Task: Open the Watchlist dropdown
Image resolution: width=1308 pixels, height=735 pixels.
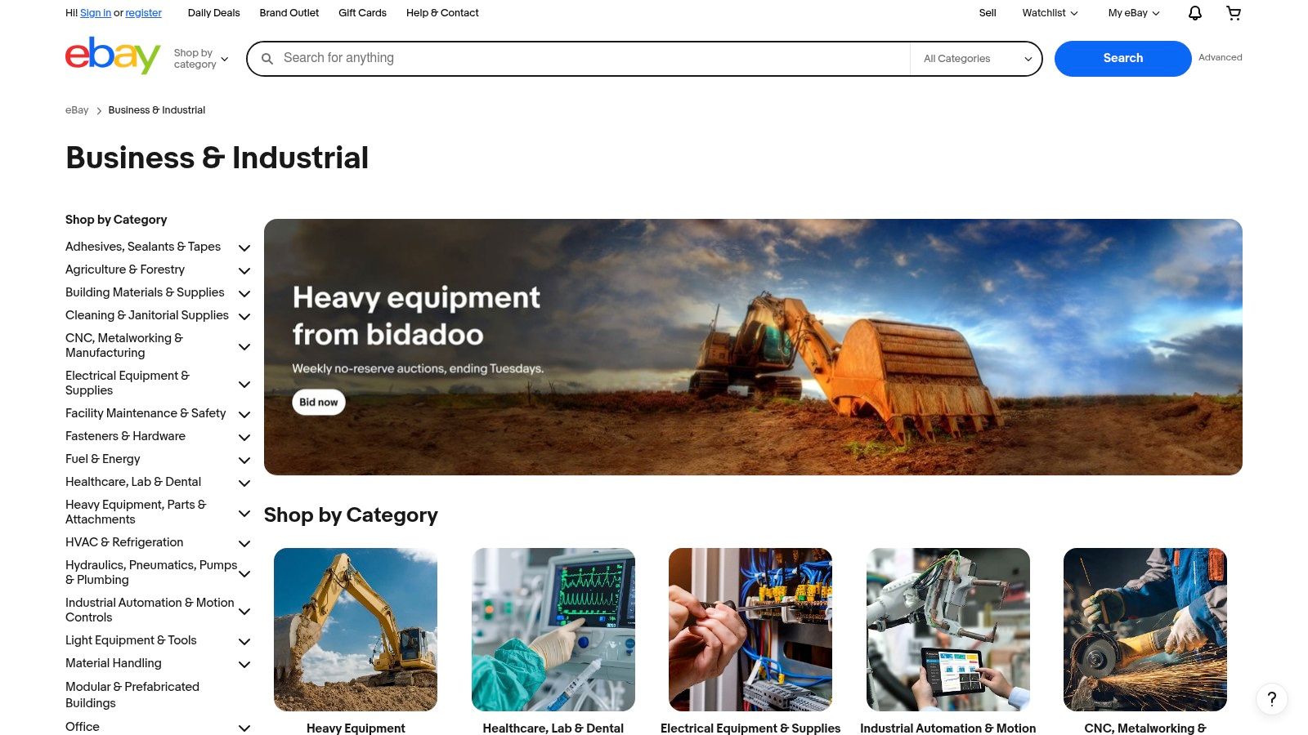Action: (x=1050, y=13)
